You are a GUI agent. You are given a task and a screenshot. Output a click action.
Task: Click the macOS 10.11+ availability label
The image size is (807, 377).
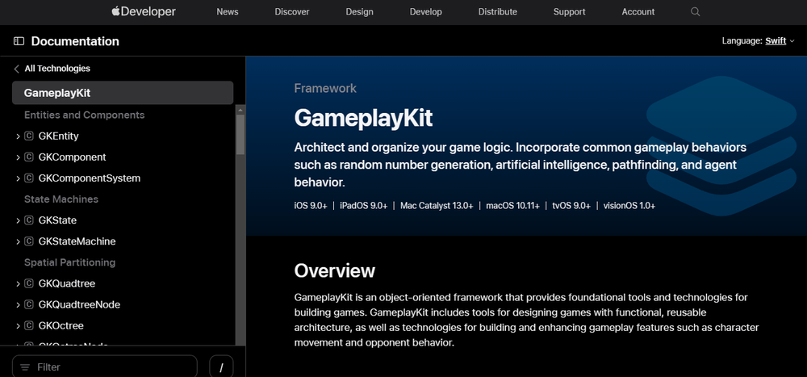pos(512,206)
